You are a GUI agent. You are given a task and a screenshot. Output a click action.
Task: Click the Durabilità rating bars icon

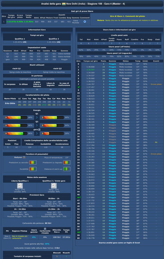point(33,169)
